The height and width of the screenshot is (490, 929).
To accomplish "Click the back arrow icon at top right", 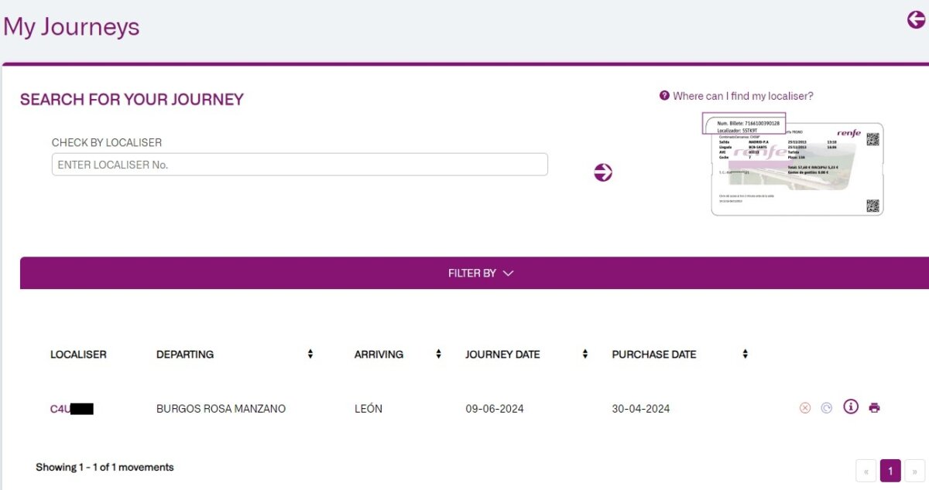I will coord(916,20).
